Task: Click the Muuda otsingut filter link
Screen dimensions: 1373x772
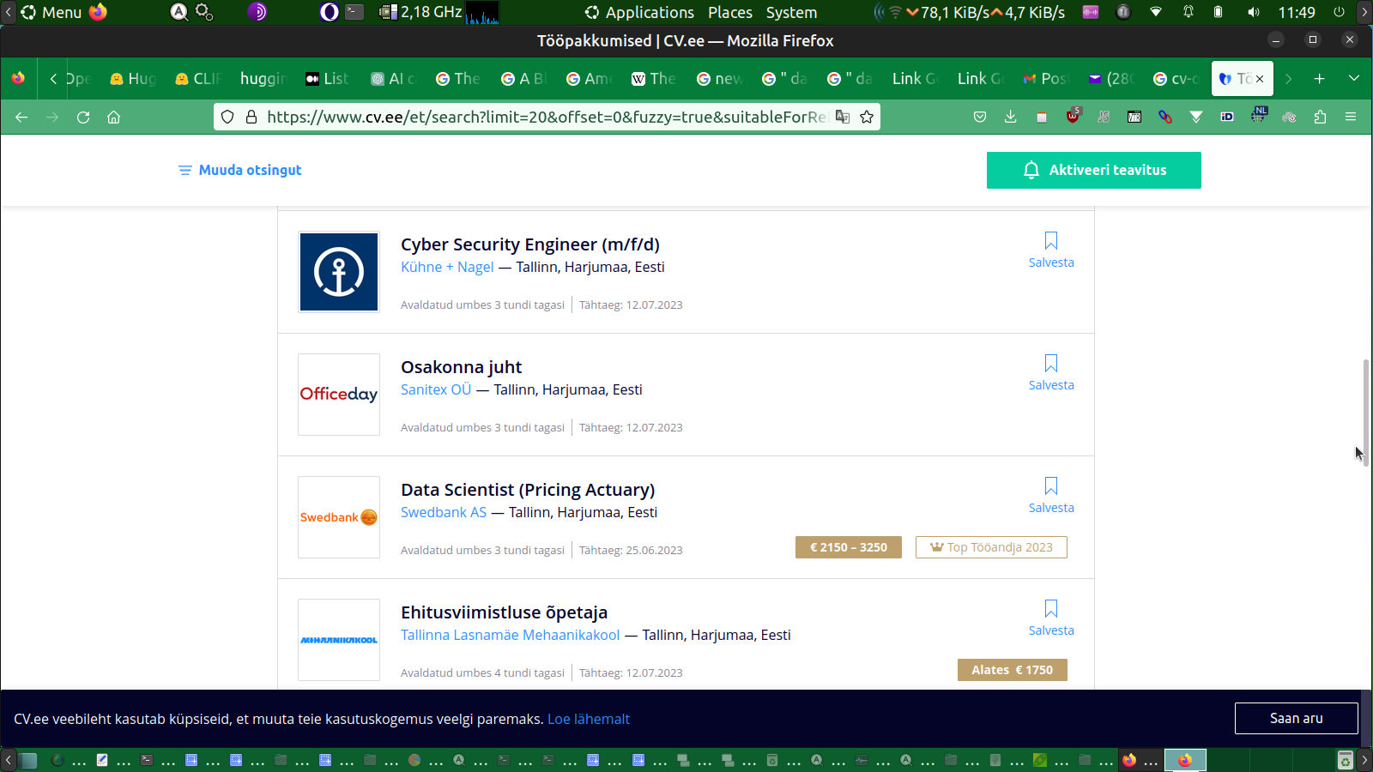Action: [239, 170]
